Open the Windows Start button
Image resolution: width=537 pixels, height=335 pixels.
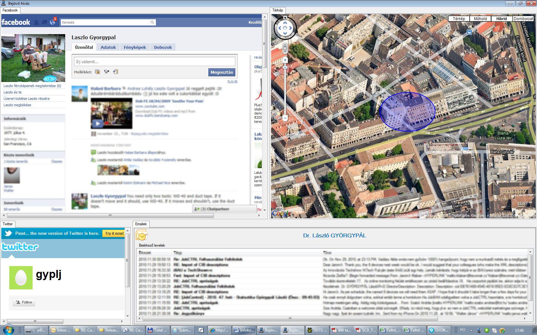(x=8, y=330)
